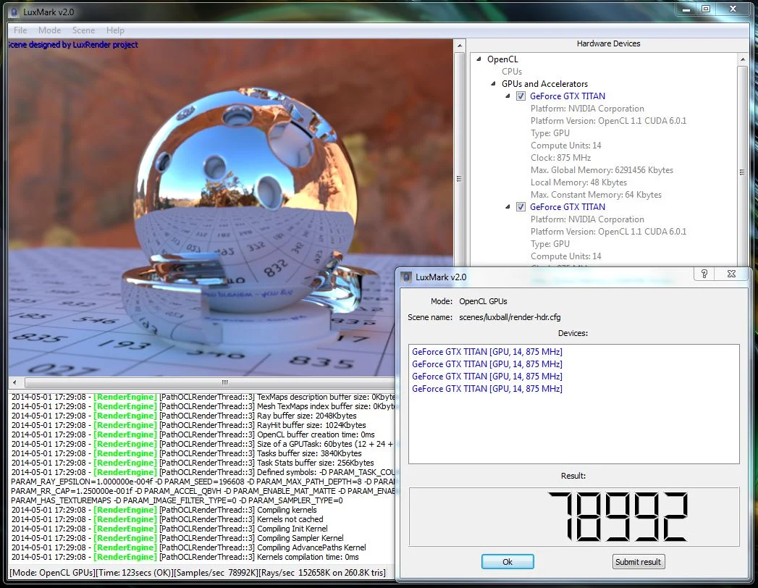
Task: Uncheck the first GeForce GTX TITAN device
Action: (521, 96)
